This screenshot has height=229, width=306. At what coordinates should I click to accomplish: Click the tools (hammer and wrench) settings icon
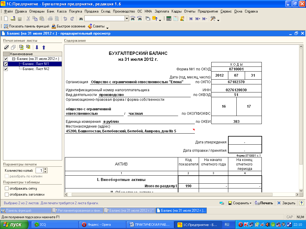213,19
